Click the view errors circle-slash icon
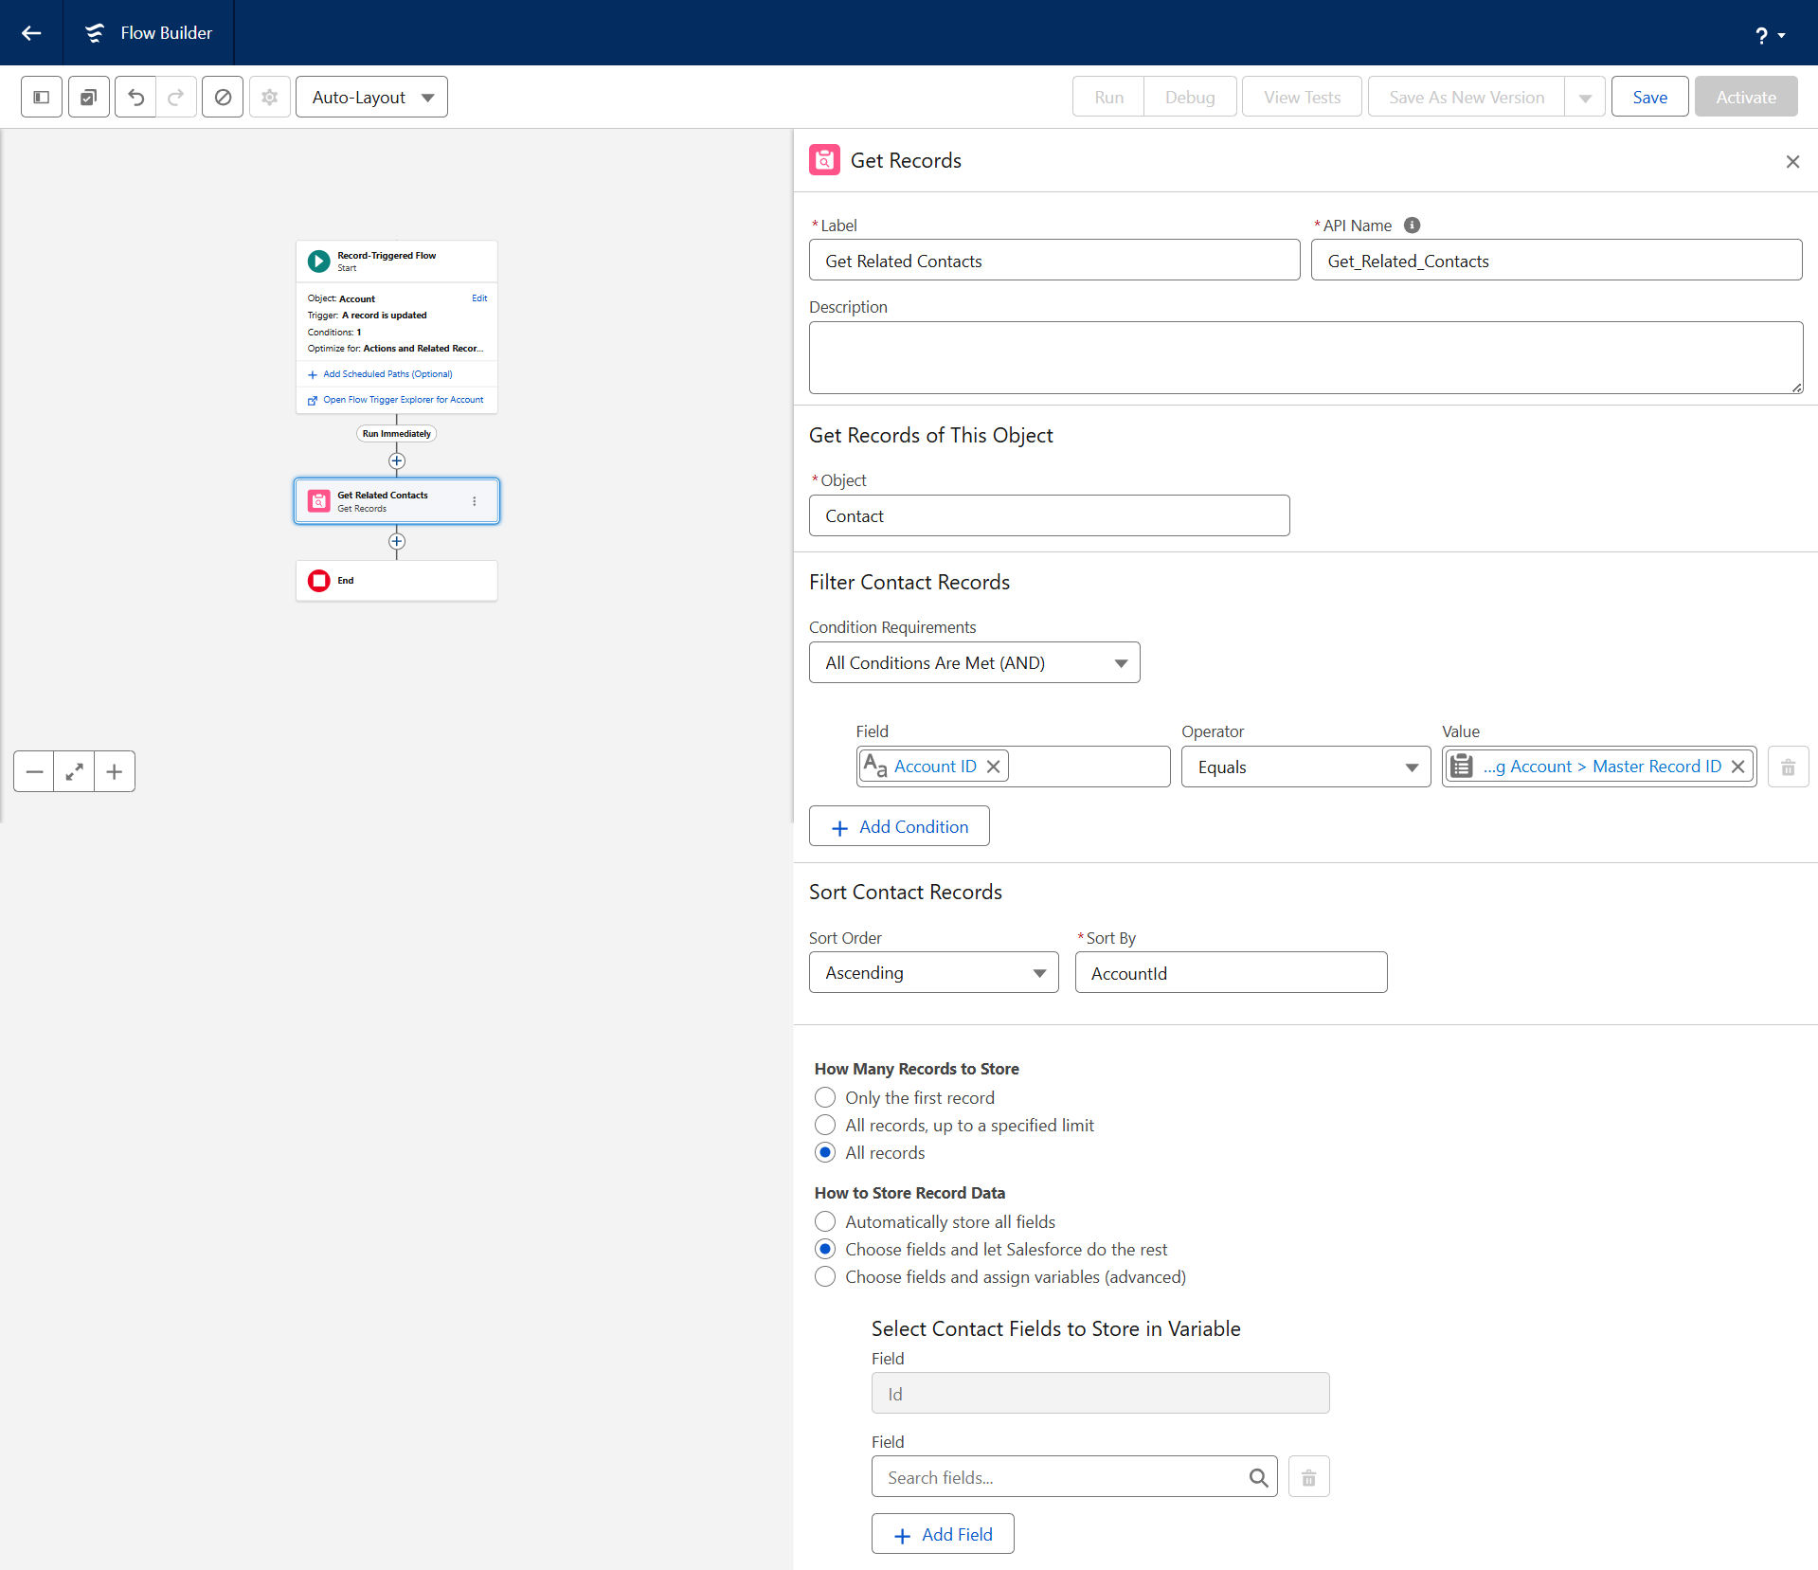Screen dimensions: 1818x1570 click(223, 97)
